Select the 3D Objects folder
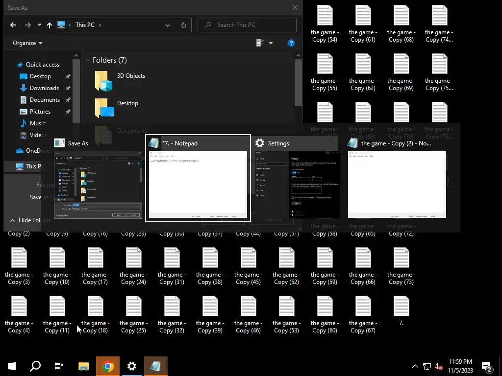This screenshot has width=502, height=376. point(120,81)
